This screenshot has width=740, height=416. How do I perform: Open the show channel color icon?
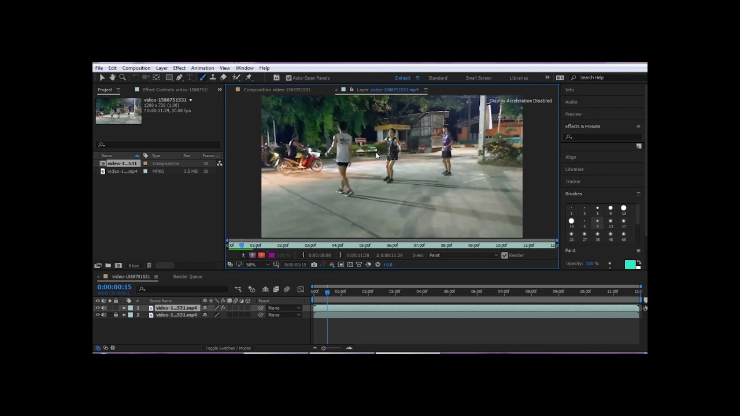click(x=332, y=265)
